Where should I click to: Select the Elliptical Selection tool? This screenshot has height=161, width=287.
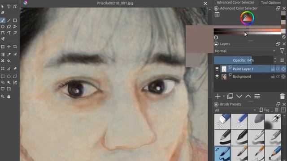(9, 76)
